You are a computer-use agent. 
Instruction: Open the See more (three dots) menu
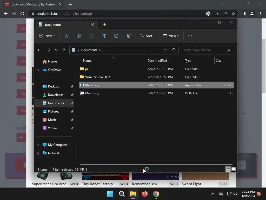click(190, 36)
